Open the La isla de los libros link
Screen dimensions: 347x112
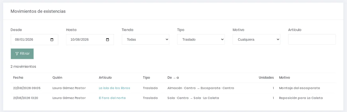click(x=115, y=88)
